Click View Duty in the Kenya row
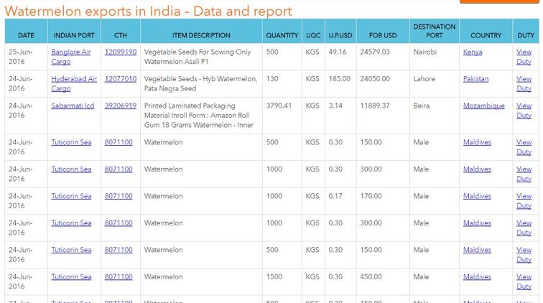The width and height of the screenshot is (543, 303). tap(524, 57)
